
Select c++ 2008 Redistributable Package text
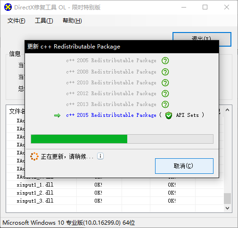[111, 72]
